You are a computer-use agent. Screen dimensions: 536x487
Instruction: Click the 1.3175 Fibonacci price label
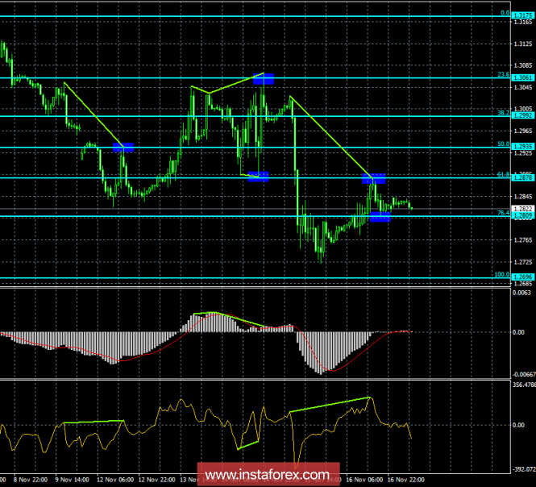(x=522, y=15)
